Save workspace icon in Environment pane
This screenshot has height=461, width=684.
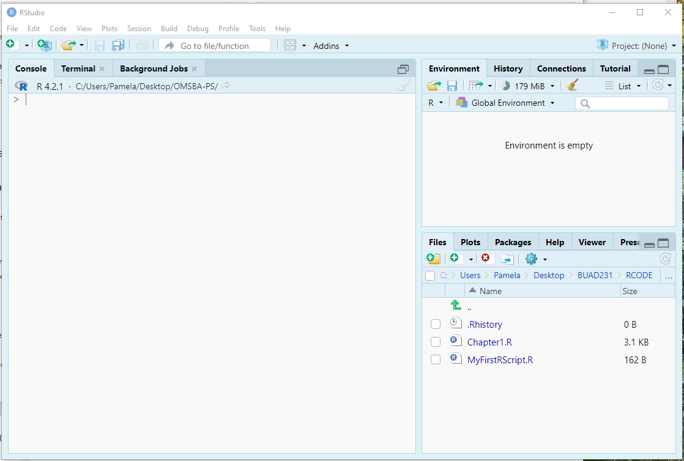pyautogui.click(x=452, y=86)
